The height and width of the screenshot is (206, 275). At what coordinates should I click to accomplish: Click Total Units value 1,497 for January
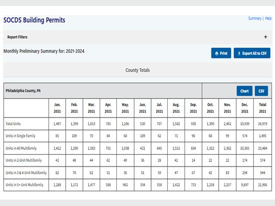coord(57,124)
